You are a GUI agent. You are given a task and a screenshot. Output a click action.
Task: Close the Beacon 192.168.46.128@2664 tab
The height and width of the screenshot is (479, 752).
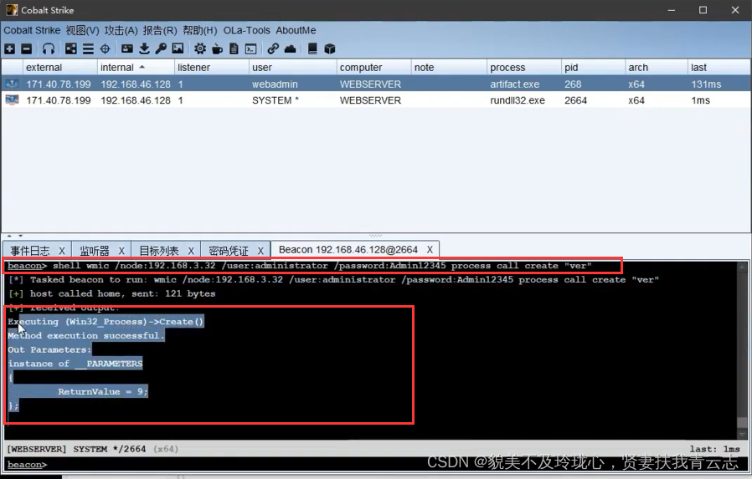pos(430,250)
